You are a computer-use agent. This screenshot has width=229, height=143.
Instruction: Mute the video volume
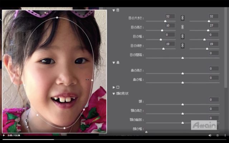click(x=210, y=135)
